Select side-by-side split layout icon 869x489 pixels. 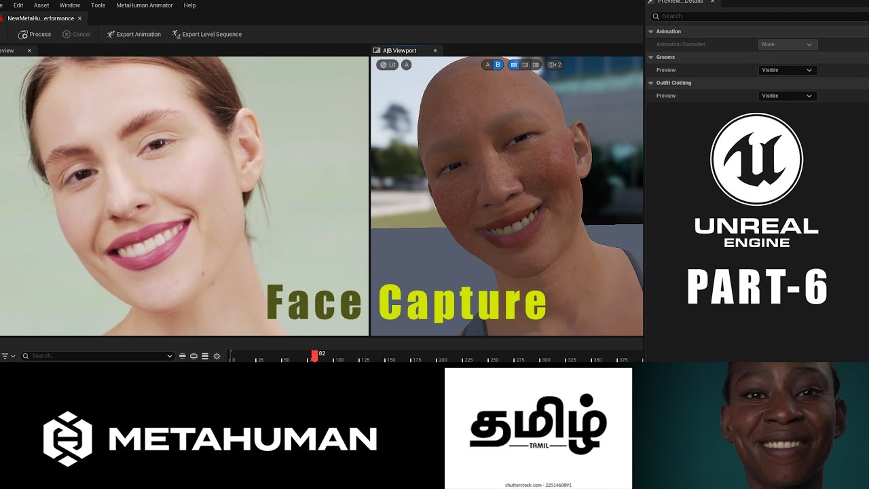point(536,65)
